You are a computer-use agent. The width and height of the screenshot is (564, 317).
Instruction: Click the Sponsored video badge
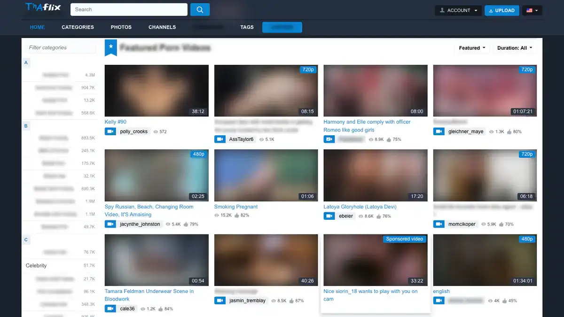[405, 239]
